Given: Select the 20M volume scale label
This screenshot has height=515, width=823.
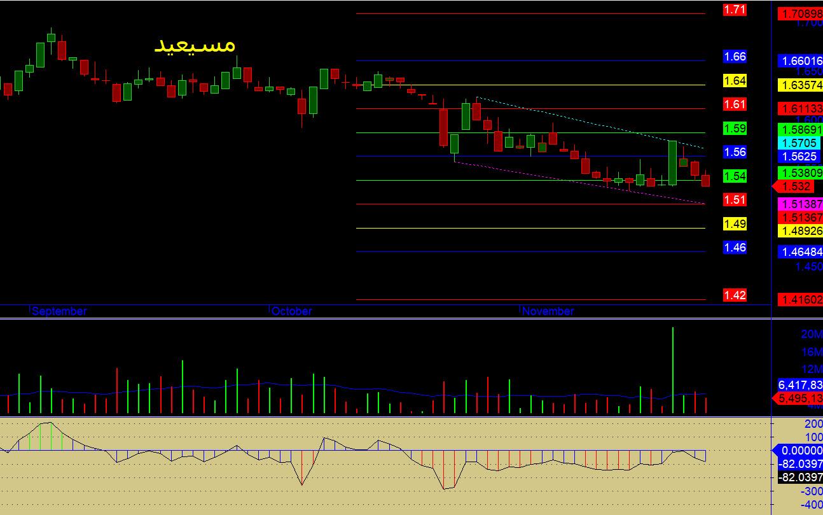Looking at the screenshot, I should point(811,334).
